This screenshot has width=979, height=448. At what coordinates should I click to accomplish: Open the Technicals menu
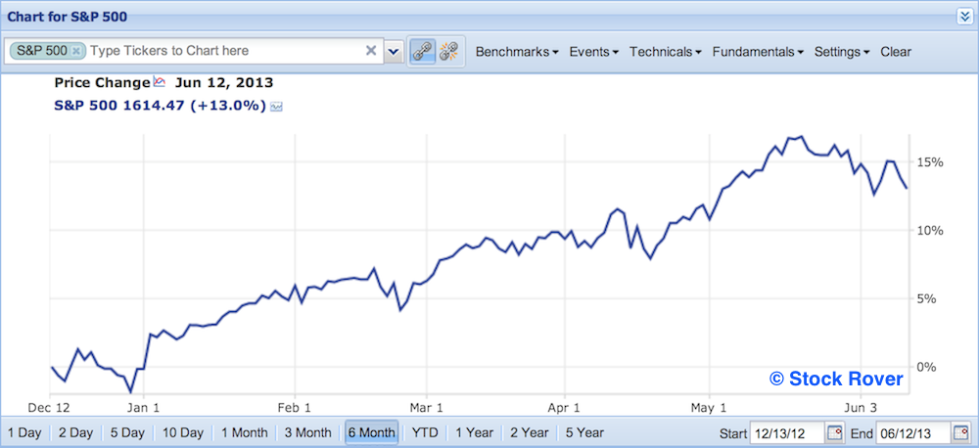pyautogui.click(x=666, y=52)
